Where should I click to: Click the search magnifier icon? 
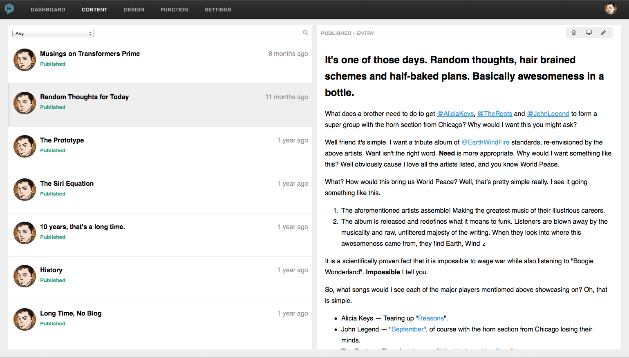(x=305, y=33)
